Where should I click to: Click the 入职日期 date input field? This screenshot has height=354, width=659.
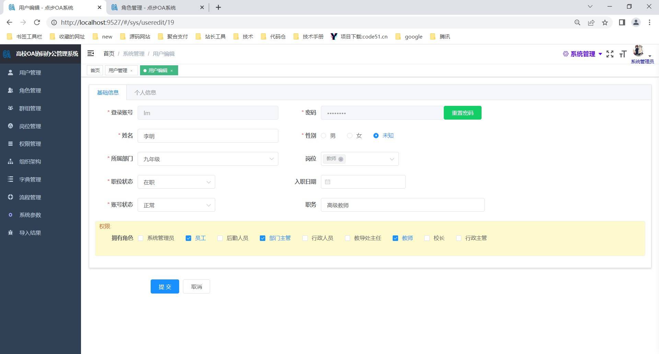(363, 182)
